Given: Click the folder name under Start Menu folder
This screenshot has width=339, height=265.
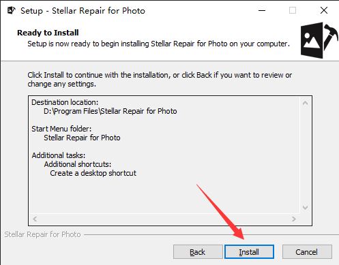Looking at the screenshot, I should [x=82, y=138].
